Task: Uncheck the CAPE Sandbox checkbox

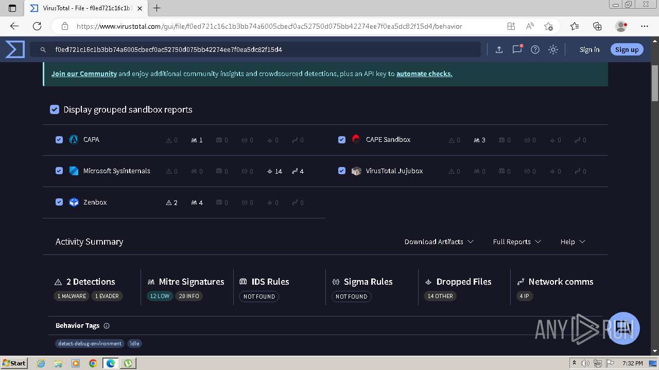Action: tap(342, 140)
